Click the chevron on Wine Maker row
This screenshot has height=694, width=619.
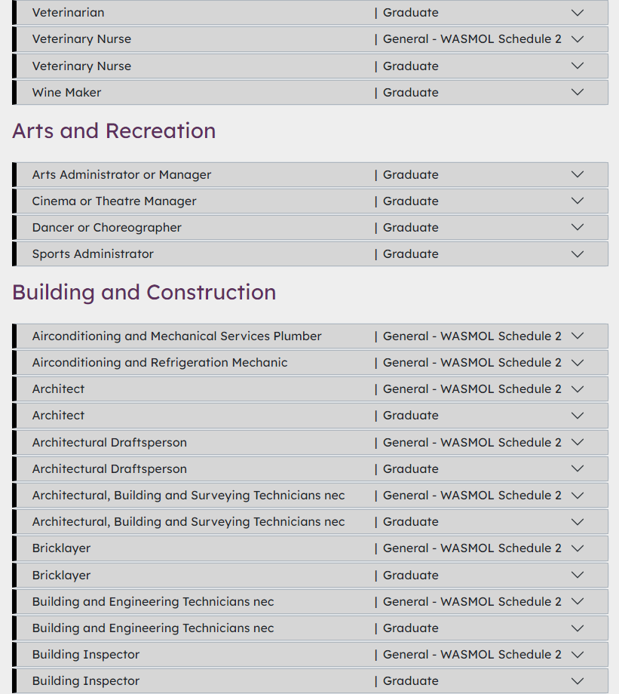click(x=578, y=92)
